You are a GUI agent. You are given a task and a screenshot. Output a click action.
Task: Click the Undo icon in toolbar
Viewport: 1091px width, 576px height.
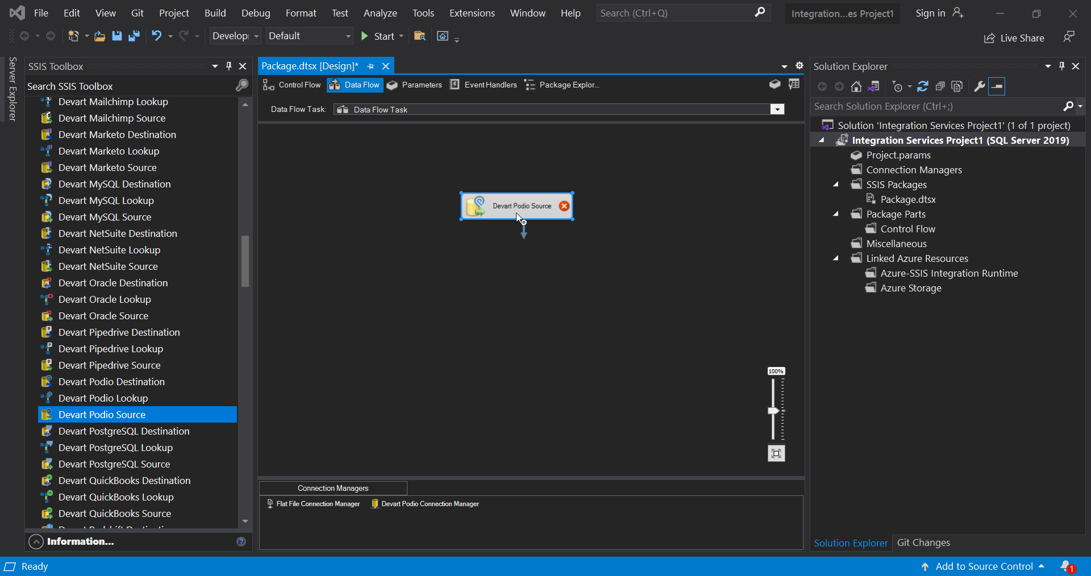click(156, 36)
